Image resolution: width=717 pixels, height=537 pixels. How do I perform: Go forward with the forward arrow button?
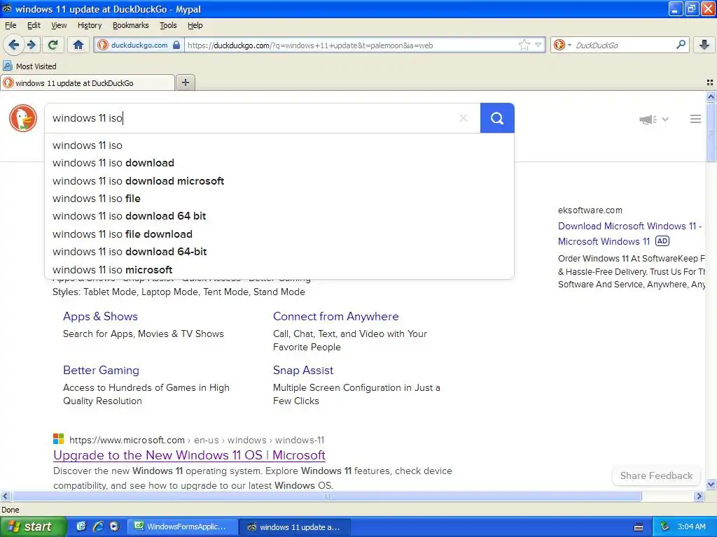32,45
